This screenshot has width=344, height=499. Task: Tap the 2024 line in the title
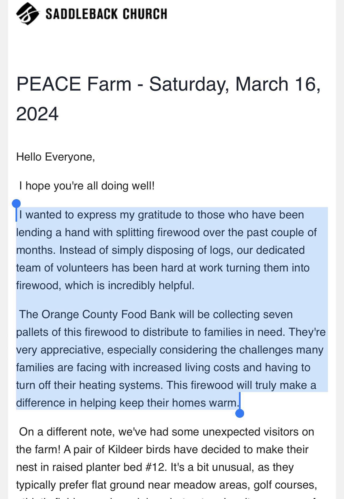click(37, 114)
